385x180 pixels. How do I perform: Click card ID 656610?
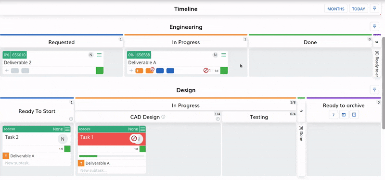coord(19,55)
